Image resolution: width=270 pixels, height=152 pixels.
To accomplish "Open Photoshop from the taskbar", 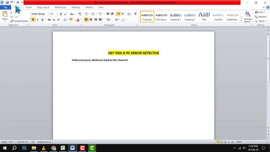I will point(24,148).
